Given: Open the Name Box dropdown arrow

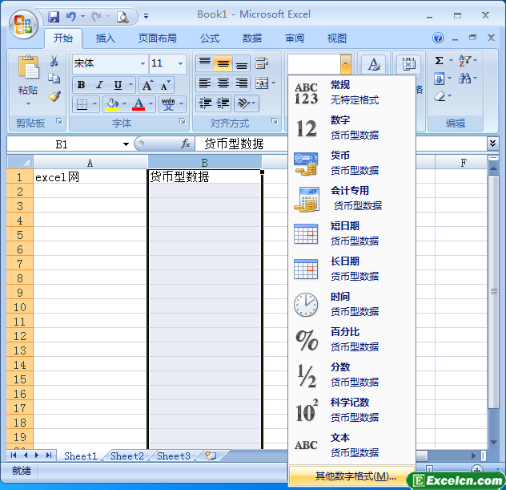Looking at the screenshot, I should 126,144.
